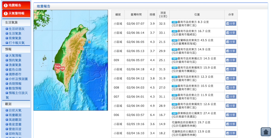Click the arrow icon beside 藍色公路
Screen dimensions: 272x138
click(x=7, y=69)
